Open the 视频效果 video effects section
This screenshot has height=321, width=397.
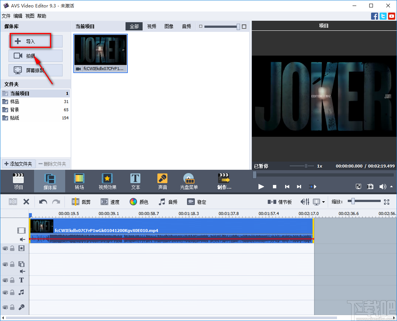tap(107, 181)
